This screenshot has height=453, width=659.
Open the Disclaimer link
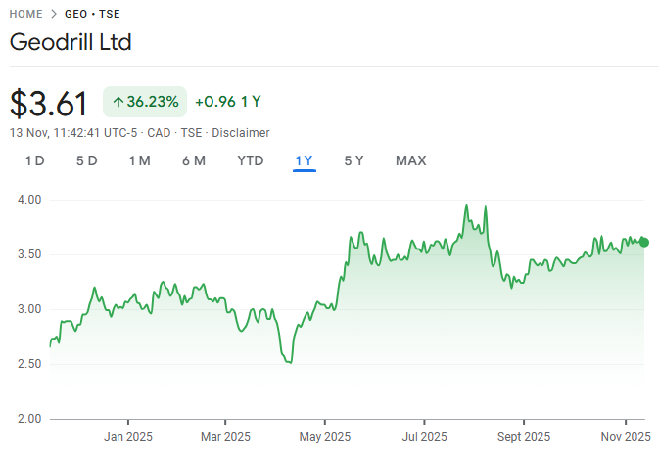point(241,133)
